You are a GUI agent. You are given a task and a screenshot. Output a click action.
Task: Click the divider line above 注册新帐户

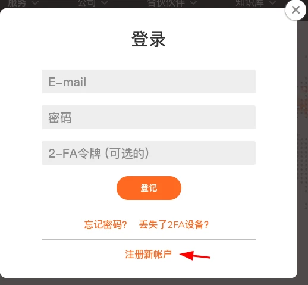[149, 239]
